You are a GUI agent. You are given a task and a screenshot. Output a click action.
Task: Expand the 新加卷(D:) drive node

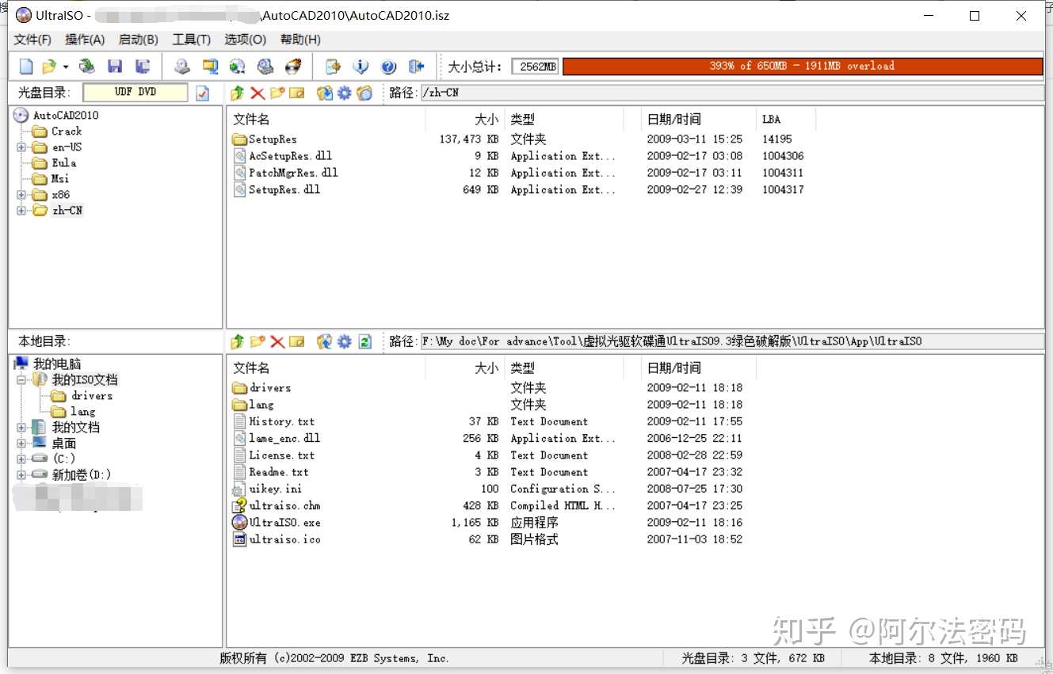[21, 475]
